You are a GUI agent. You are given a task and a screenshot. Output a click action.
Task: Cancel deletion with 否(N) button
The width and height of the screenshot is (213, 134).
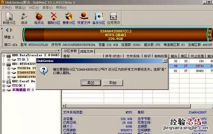click(x=113, y=83)
